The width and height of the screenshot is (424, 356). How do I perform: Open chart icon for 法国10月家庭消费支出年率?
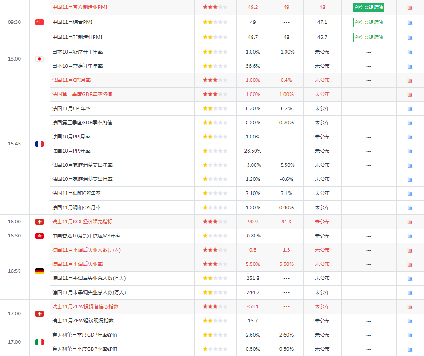410,165
